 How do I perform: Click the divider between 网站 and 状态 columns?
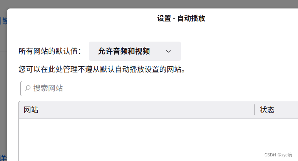(x=254, y=109)
